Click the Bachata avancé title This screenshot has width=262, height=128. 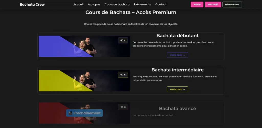point(178,109)
